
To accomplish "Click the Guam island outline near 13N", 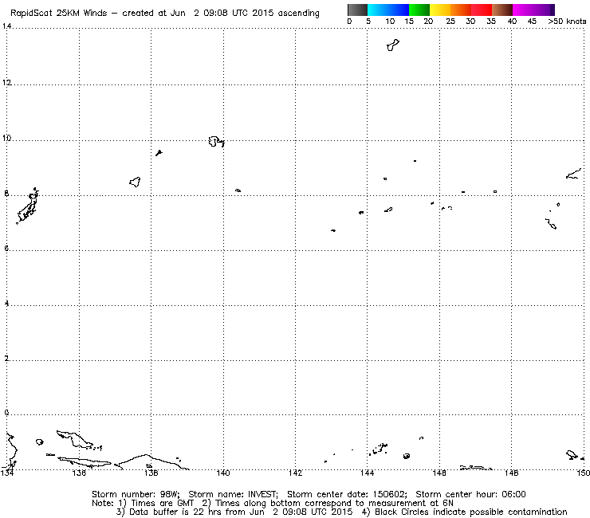I will tap(393, 45).
